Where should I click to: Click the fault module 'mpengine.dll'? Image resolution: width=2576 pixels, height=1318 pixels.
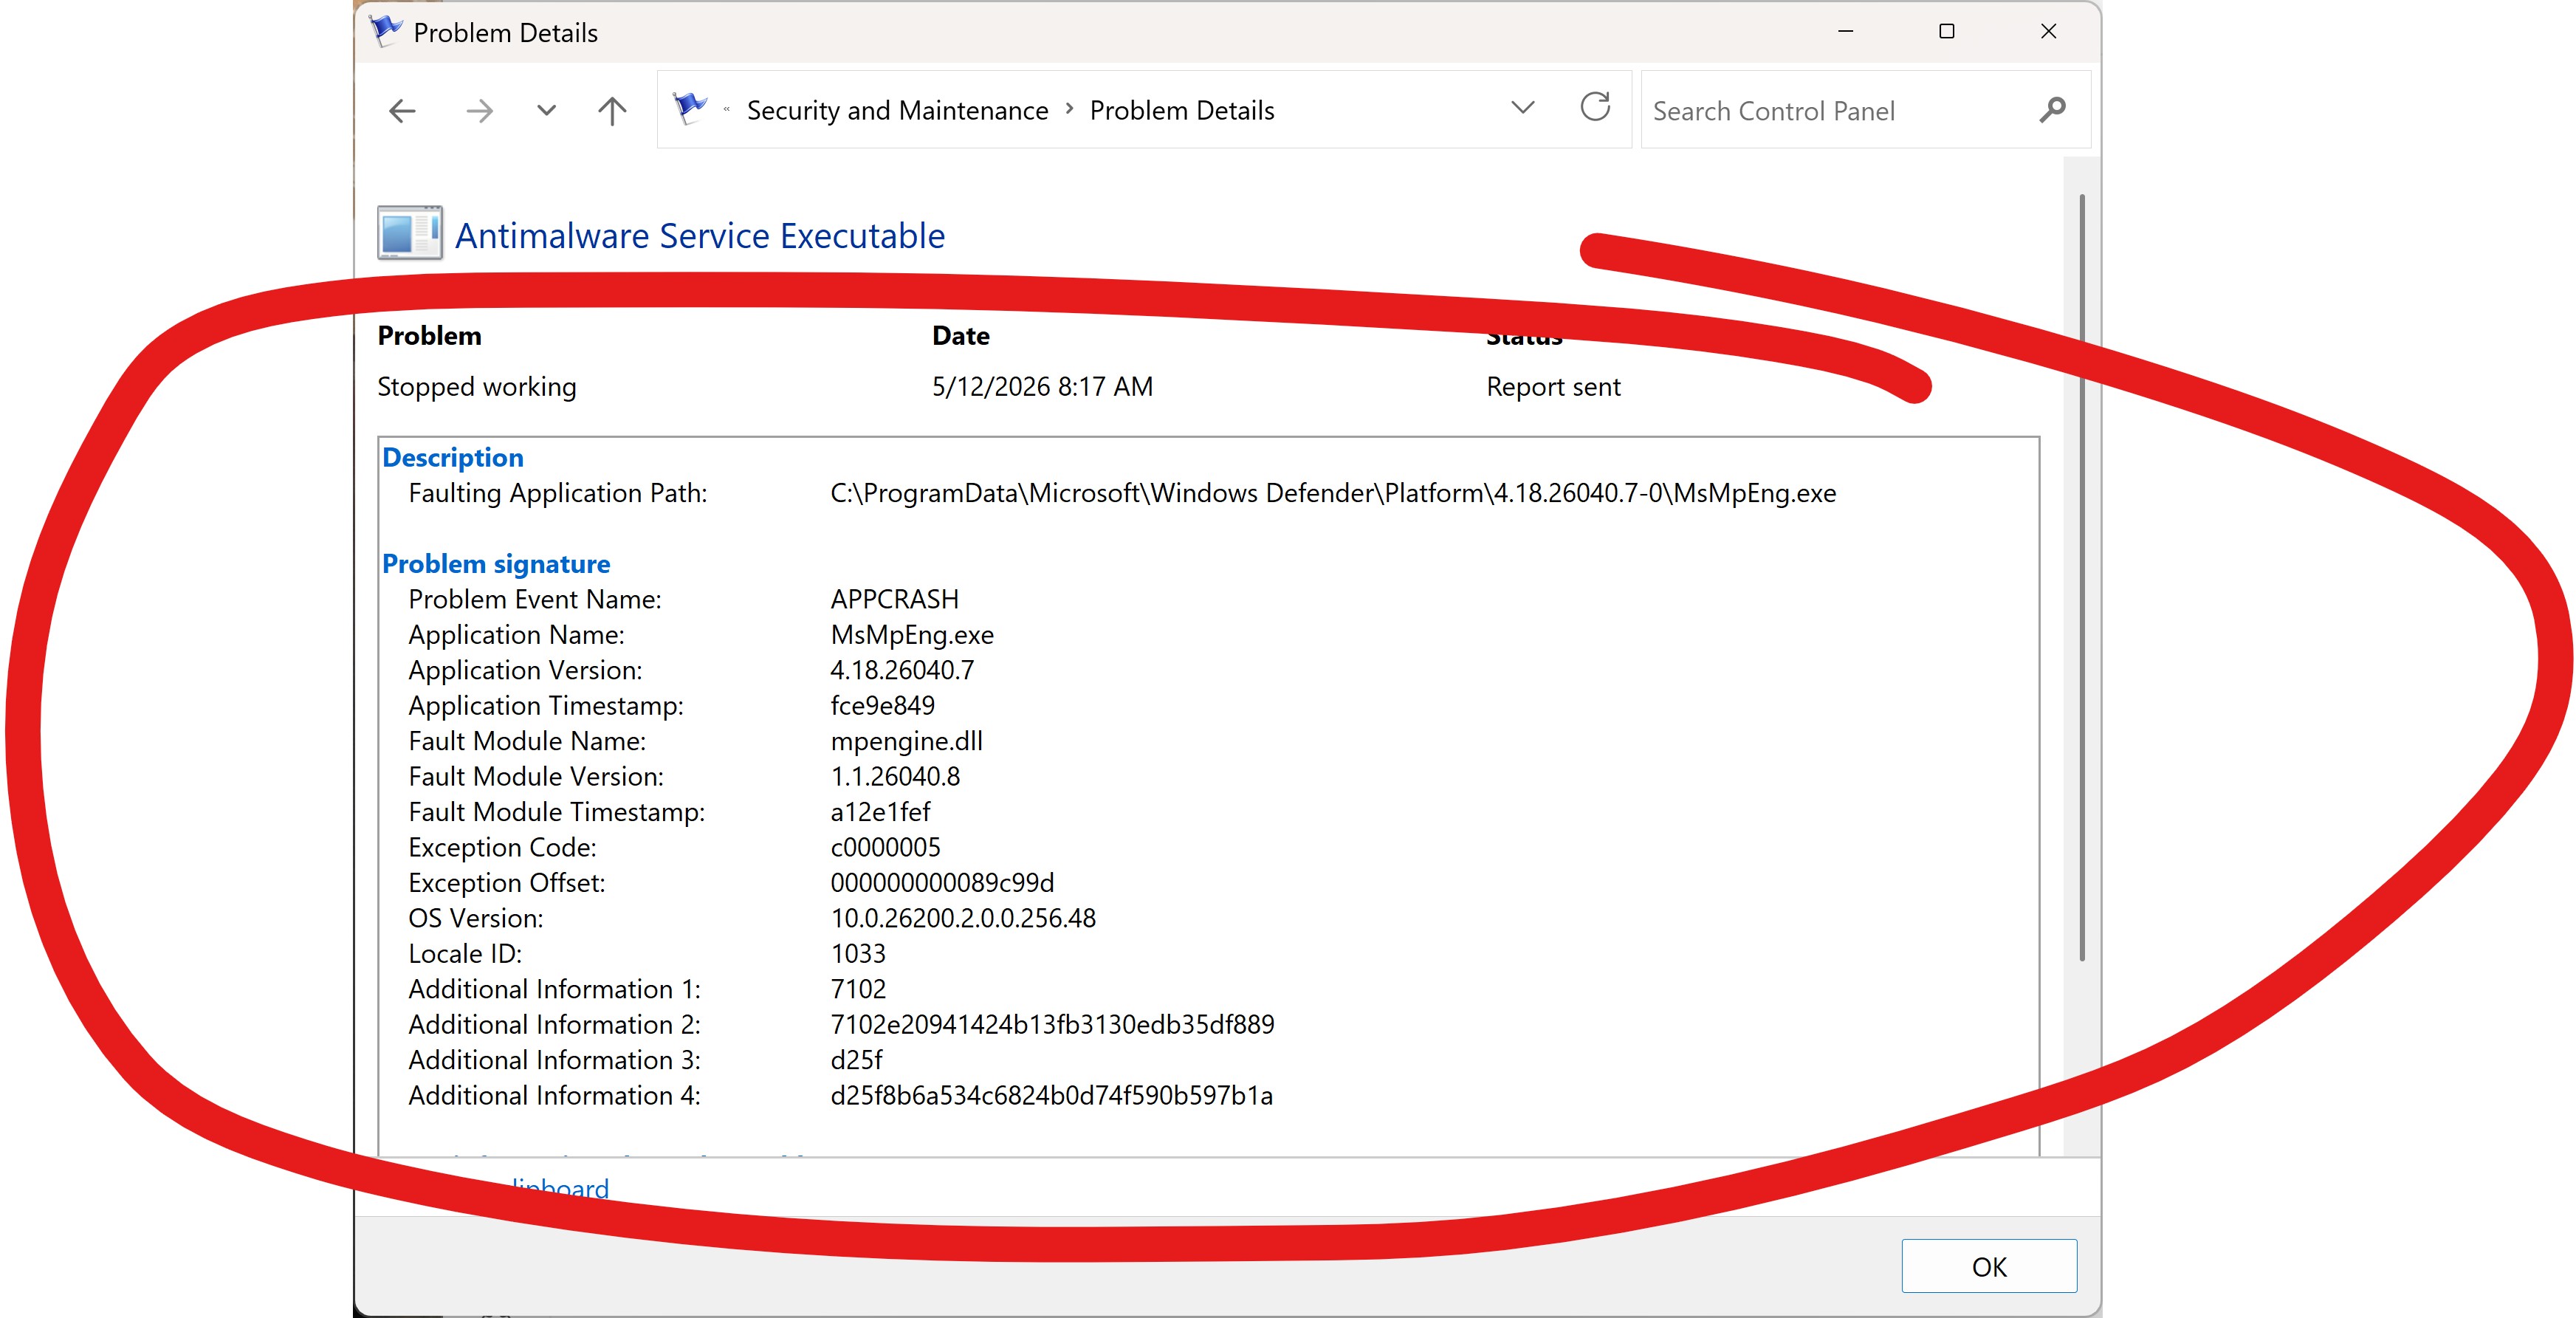click(x=906, y=741)
